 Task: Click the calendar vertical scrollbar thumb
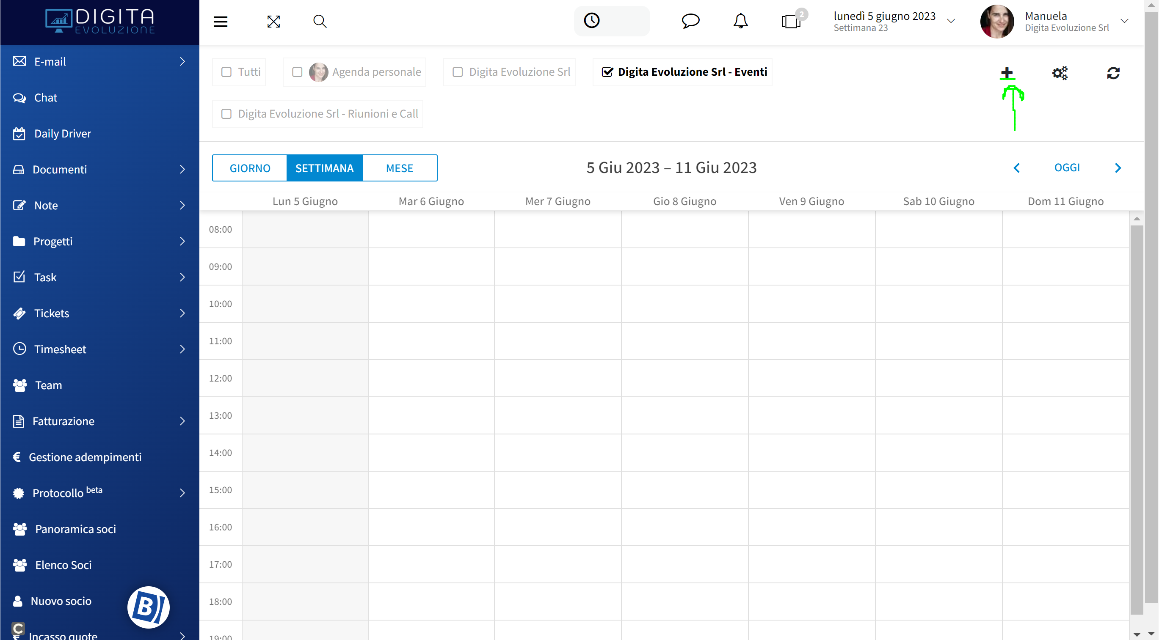[x=1137, y=419]
